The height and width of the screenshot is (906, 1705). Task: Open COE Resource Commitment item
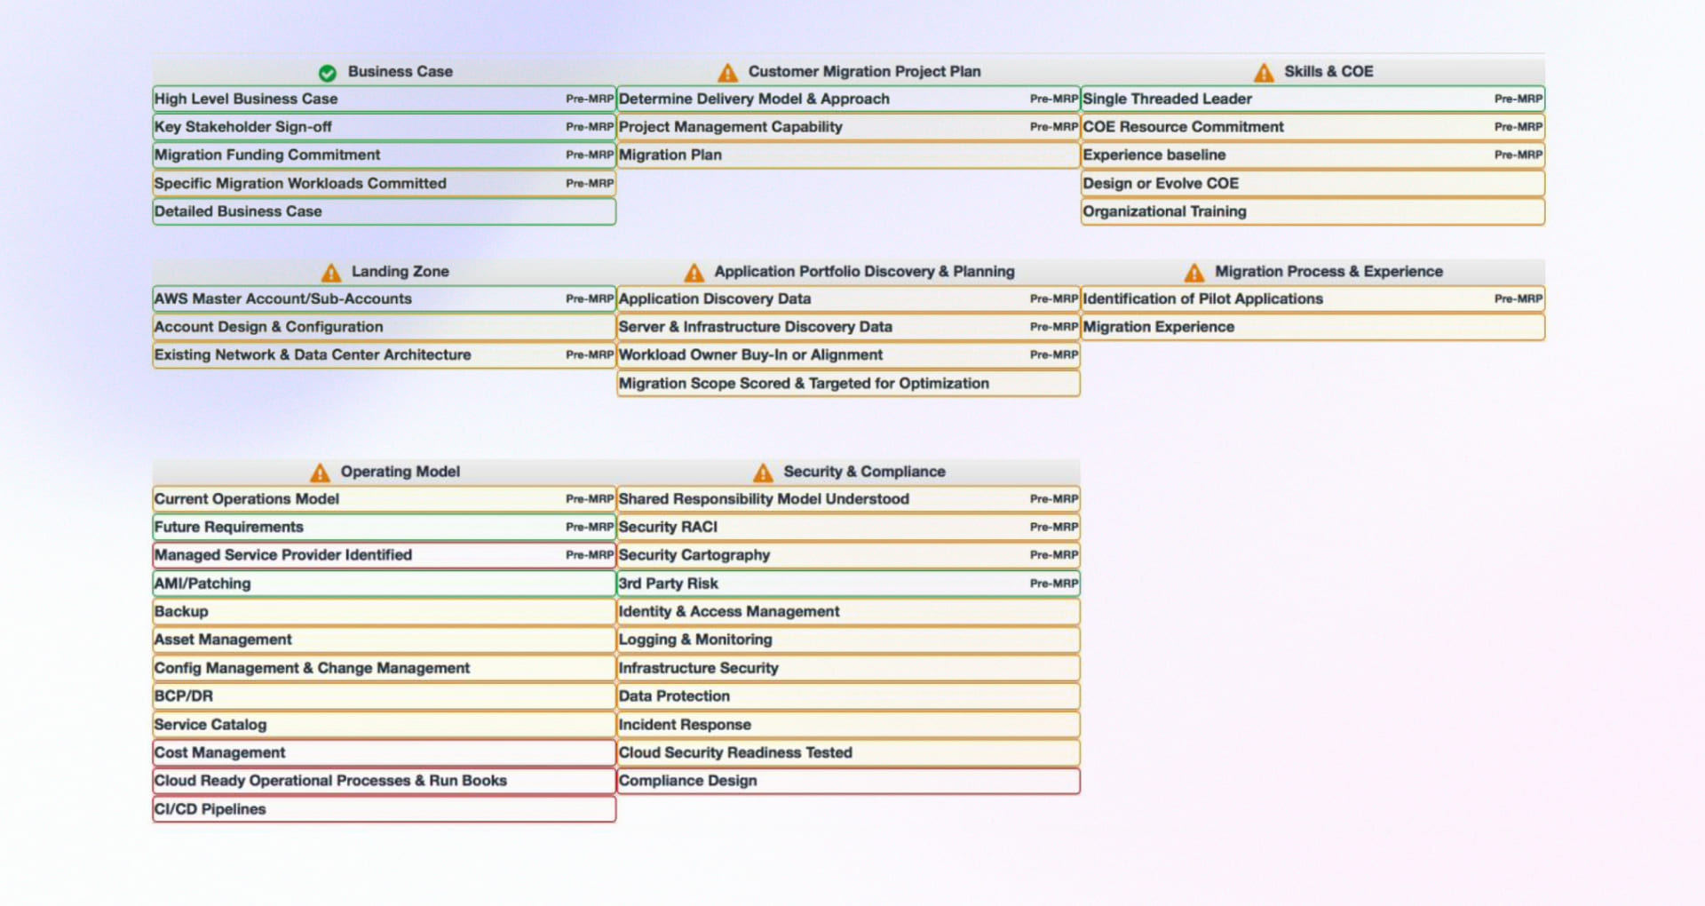[x=1312, y=127]
